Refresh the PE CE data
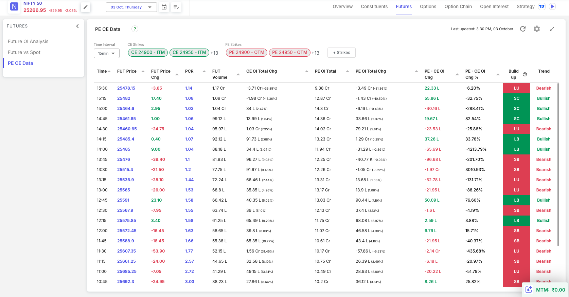Screen dimensions: 569x297 coord(523,29)
